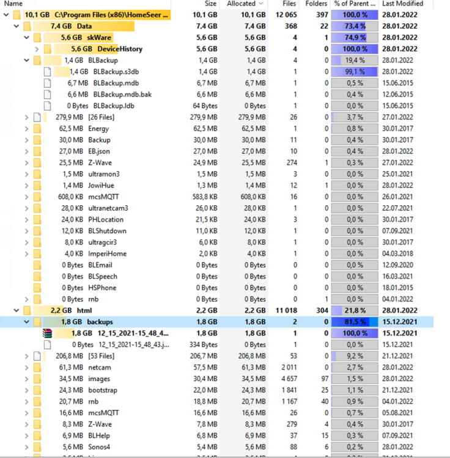Select the PHLocation folder row
Screen dimensions: 450x458
(216, 220)
